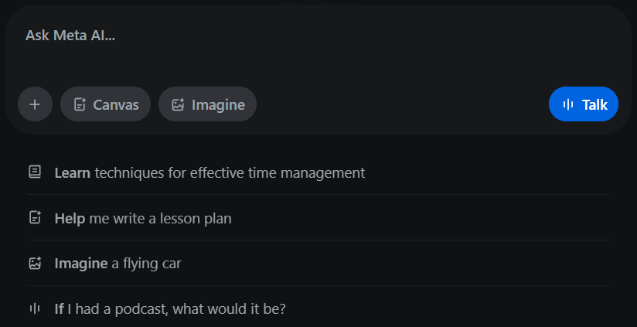Click the Imagine sparkle image icon

178,104
